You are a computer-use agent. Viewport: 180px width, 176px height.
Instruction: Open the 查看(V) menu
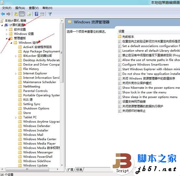click(34, 8)
